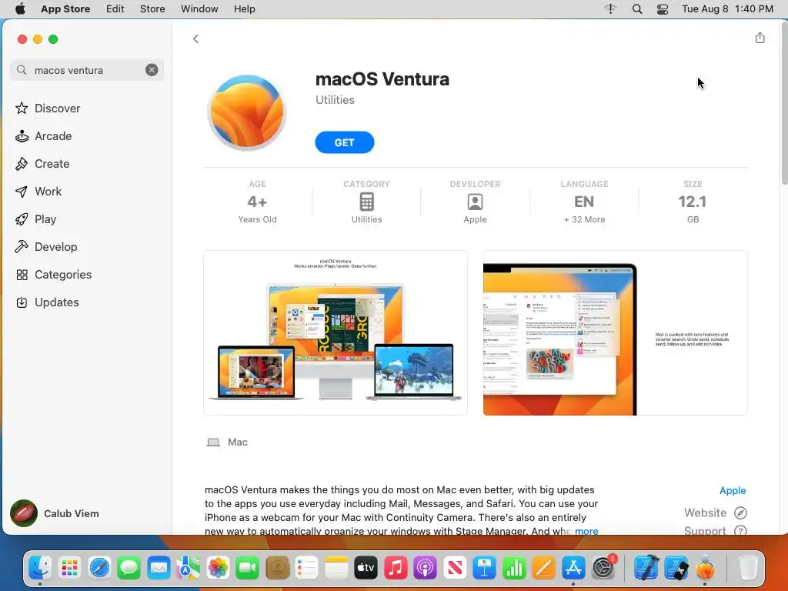
Task: Open the Apple menu
Action: coord(20,8)
